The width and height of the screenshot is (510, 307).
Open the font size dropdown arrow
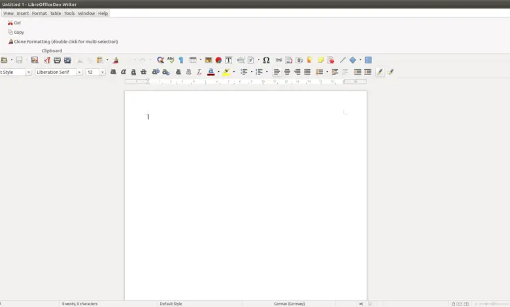tap(103, 72)
